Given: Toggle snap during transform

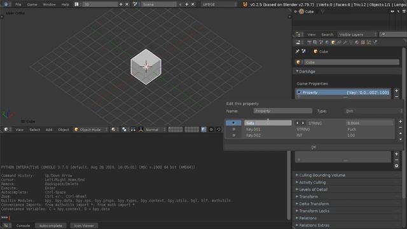Looking at the screenshot, I should pos(219,130).
